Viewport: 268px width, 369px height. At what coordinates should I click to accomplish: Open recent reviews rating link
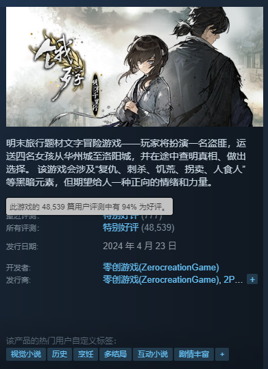tap(121, 216)
